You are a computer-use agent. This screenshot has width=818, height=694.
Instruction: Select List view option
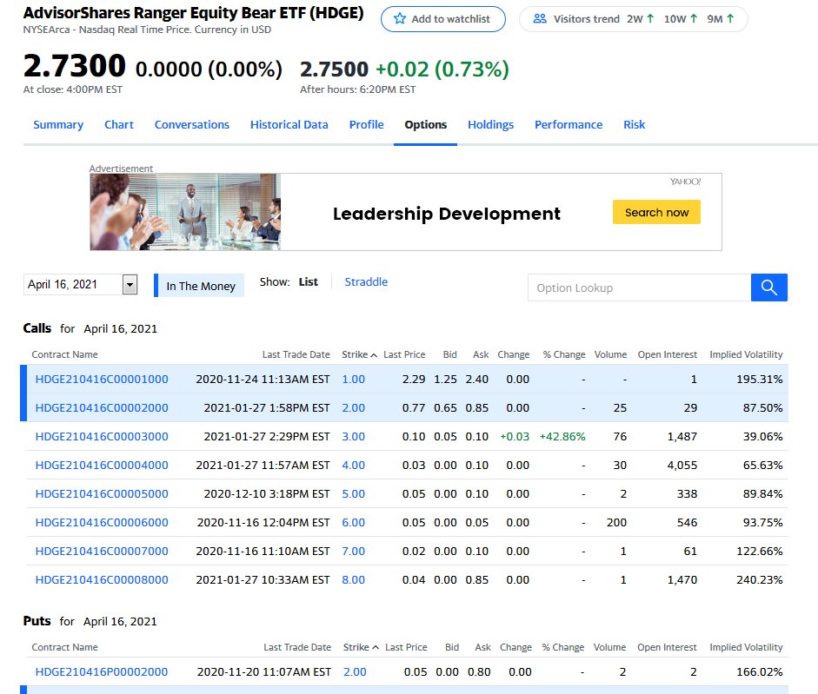click(x=309, y=282)
